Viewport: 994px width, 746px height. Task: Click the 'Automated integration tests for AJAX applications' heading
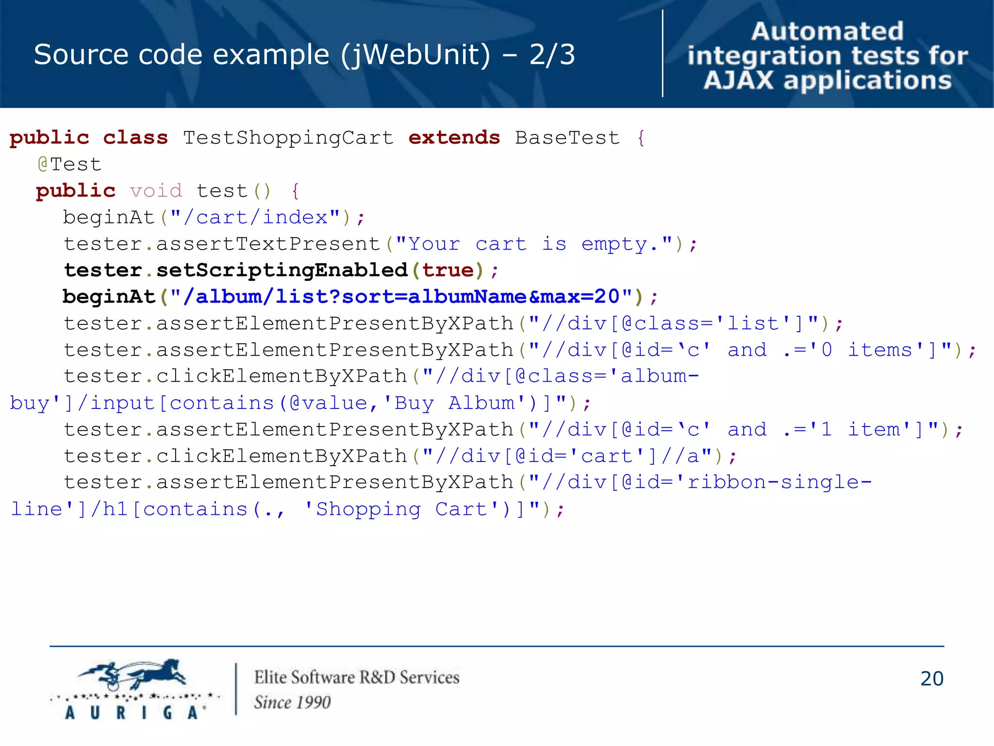(x=828, y=56)
